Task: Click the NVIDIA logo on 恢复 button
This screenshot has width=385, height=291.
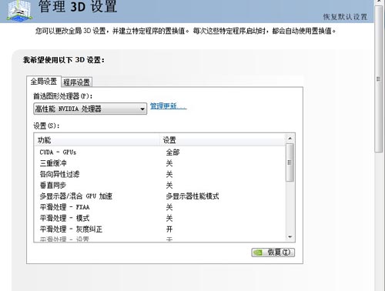Action: coord(258,253)
